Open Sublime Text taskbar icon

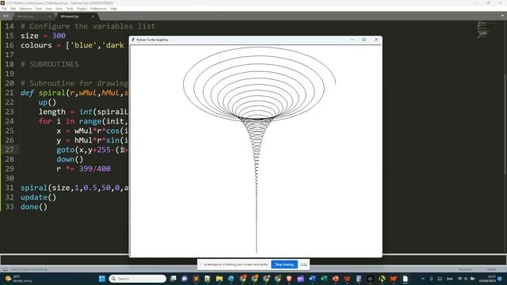click(x=196, y=279)
